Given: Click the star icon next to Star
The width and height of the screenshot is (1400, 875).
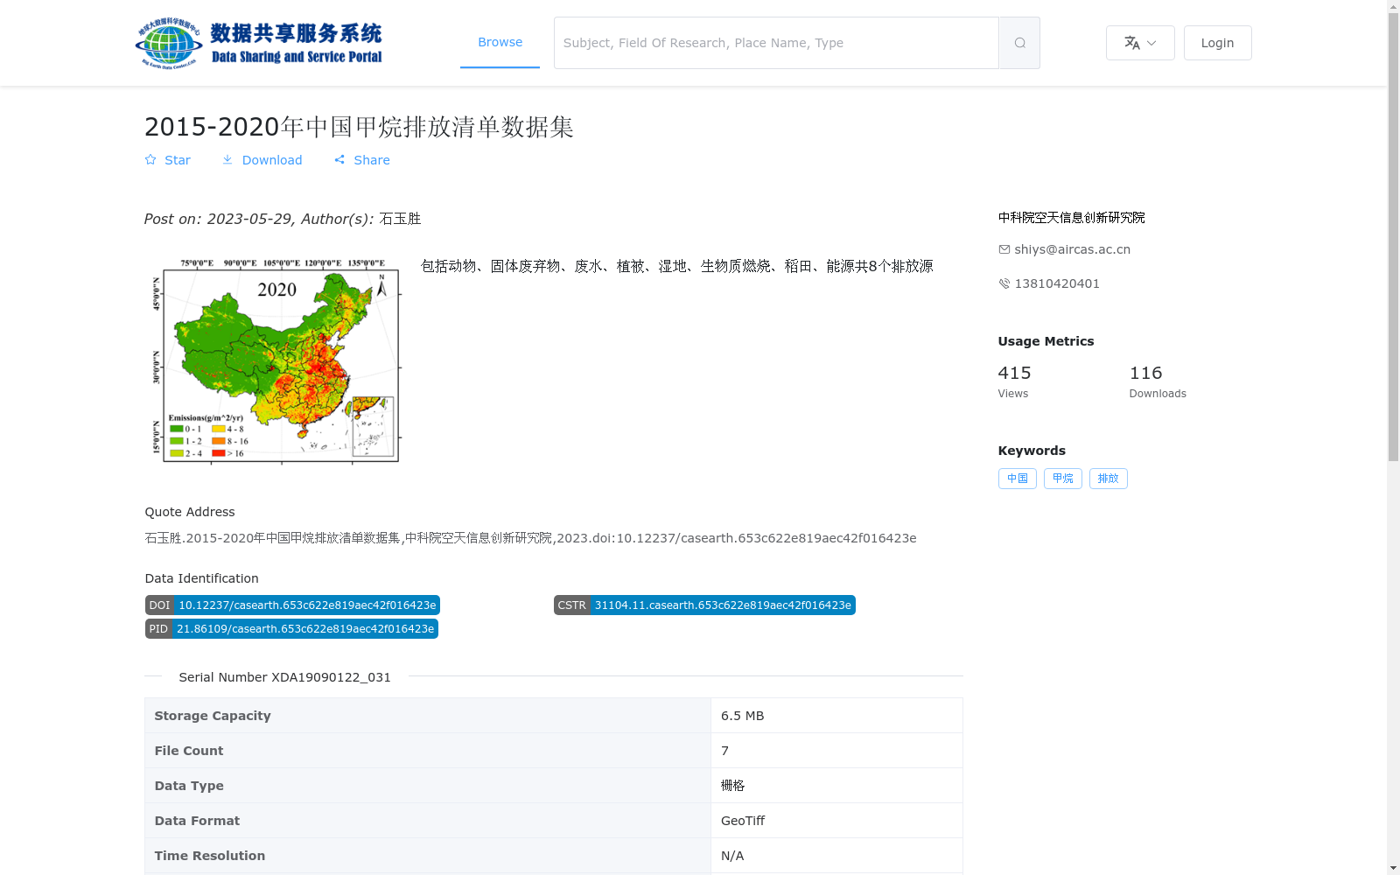Looking at the screenshot, I should [150, 160].
